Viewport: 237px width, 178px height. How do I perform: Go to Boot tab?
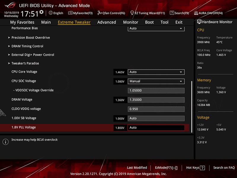pos(149,22)
